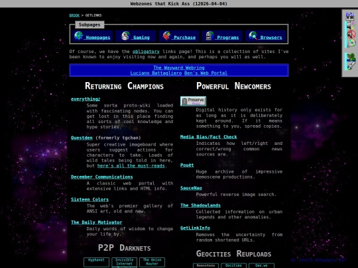The height and width of the screenshot is (268, 358).
Task: Open the GetLinkInfo link
Action: (x=195, y=228)
